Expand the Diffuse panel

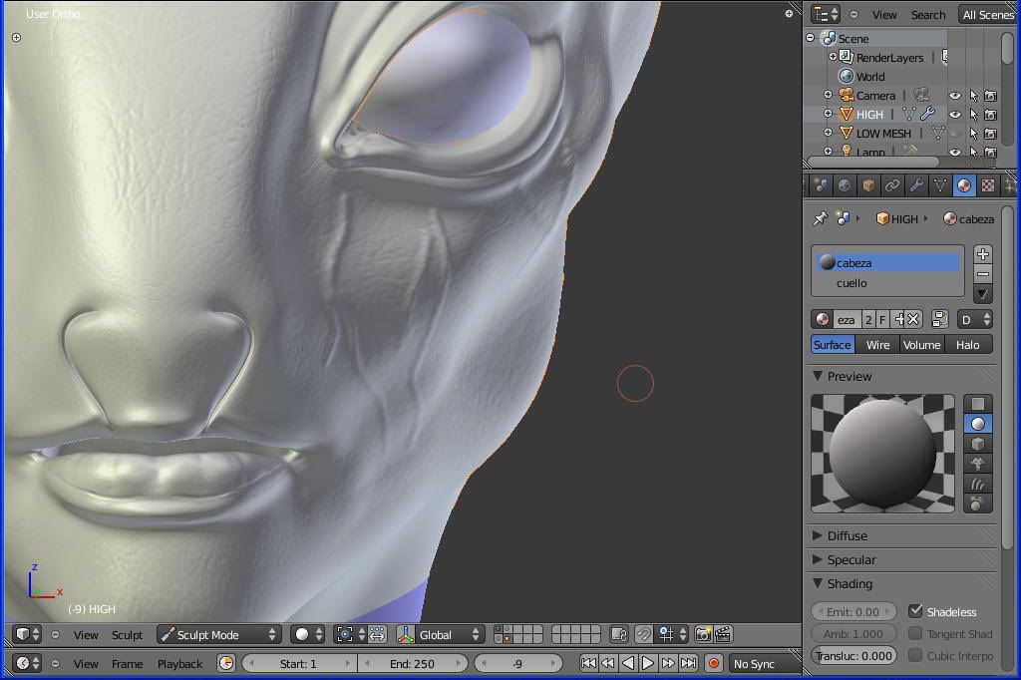pyautogui.click(x=847, y=535)
